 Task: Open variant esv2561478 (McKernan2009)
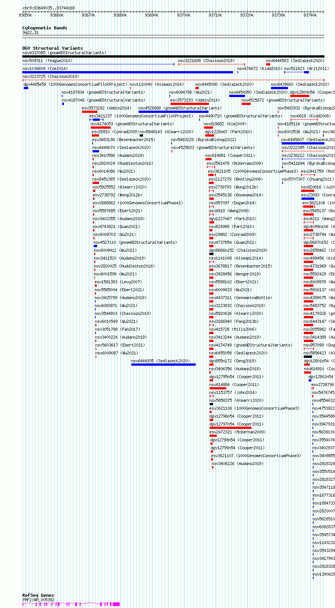235,163
